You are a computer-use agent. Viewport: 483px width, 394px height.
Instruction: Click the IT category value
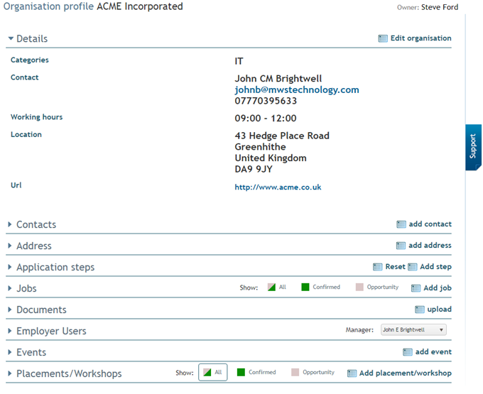pos(239,61)
